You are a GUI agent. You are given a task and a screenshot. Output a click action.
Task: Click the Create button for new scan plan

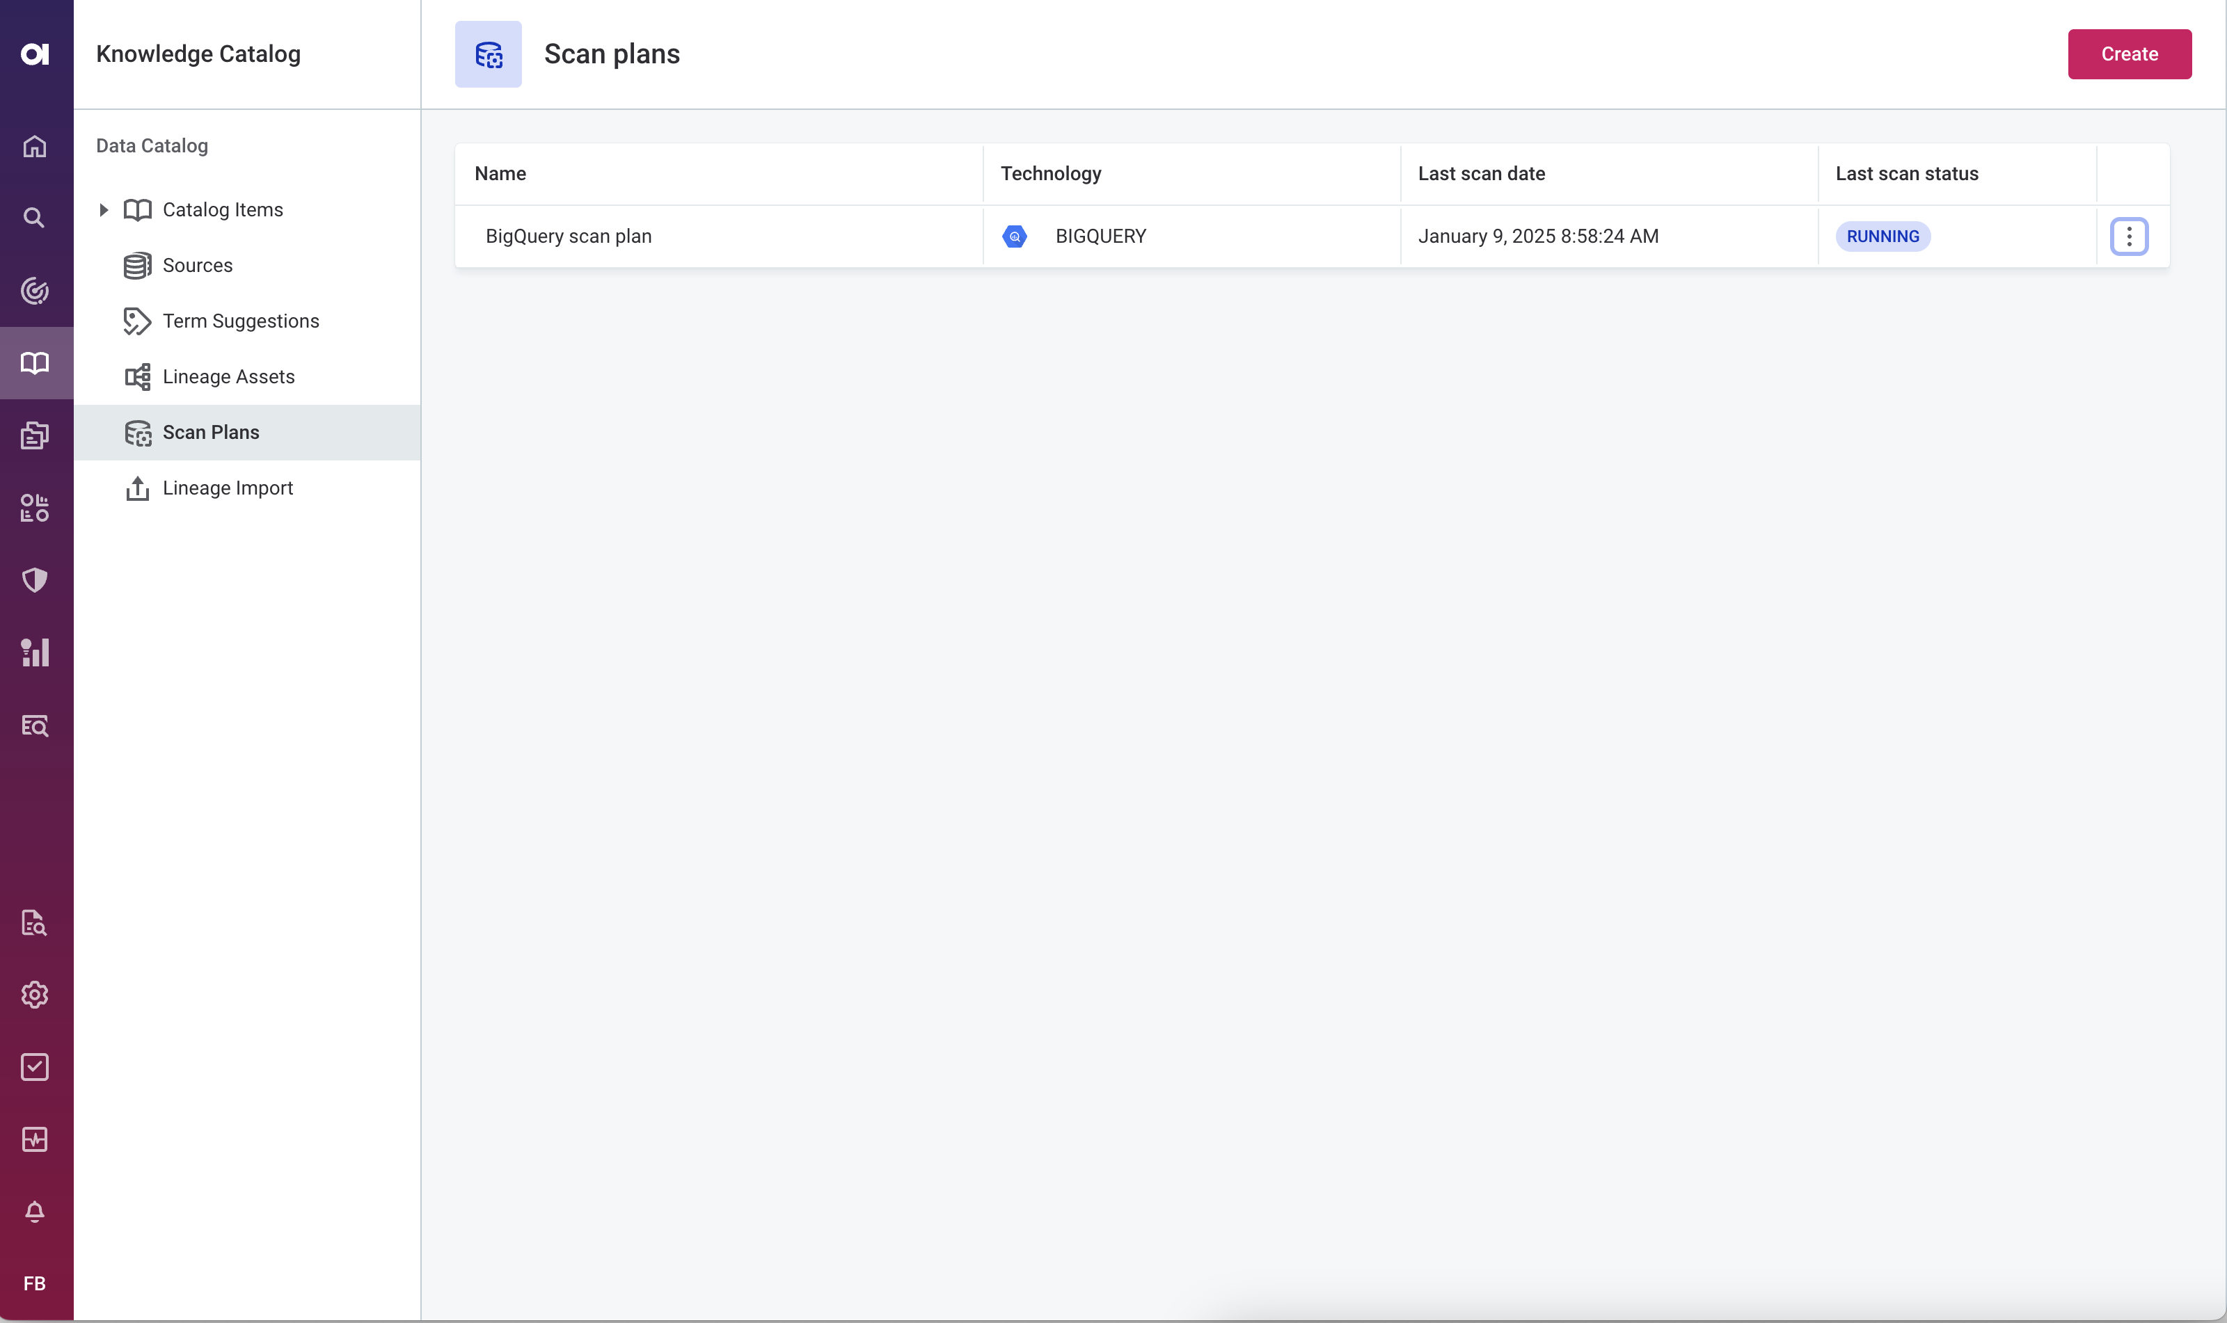coord(2130,54)
